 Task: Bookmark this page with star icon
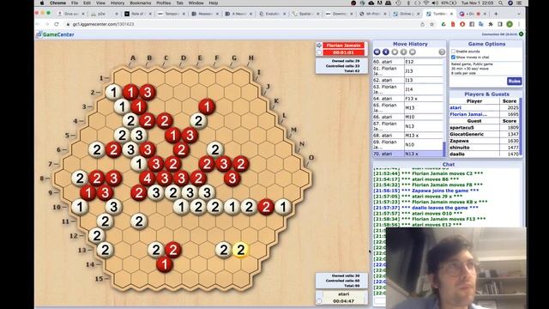pyautogui.click(x=431, y=24)
